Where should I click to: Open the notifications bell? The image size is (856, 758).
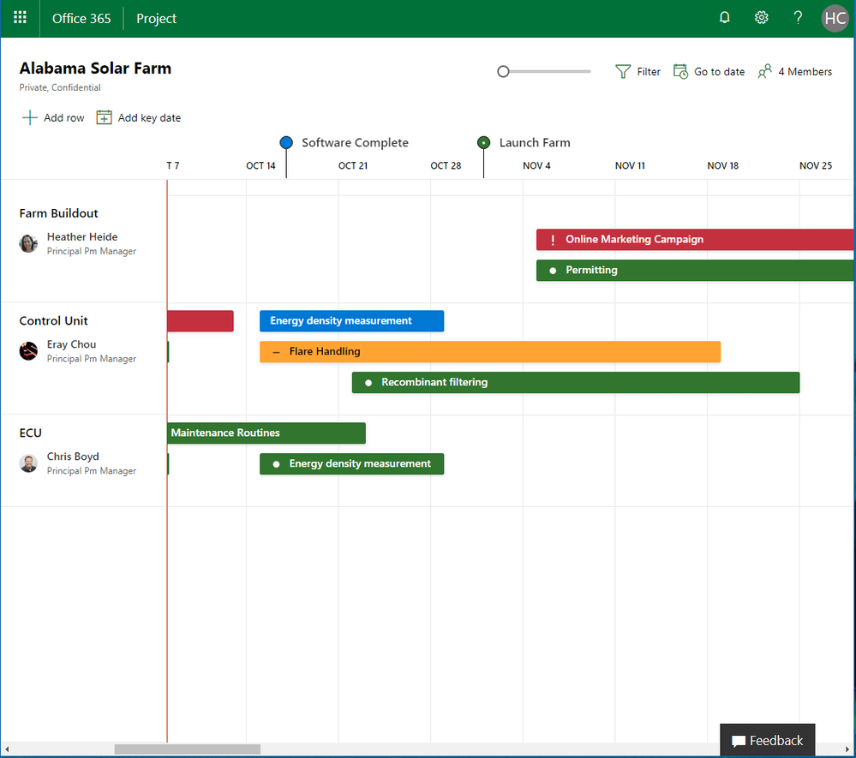pyautogui.click(x=724, y=17)
